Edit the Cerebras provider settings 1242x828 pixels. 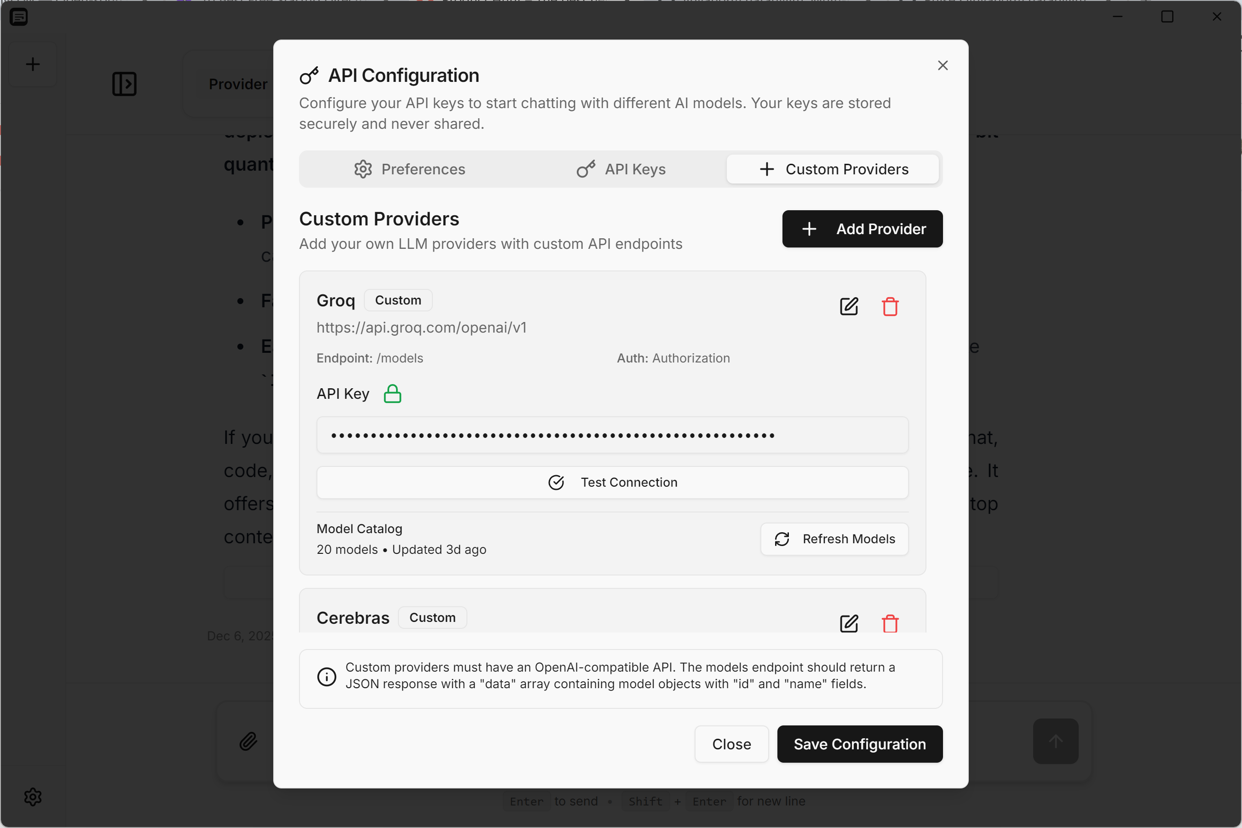coord(849,624)
